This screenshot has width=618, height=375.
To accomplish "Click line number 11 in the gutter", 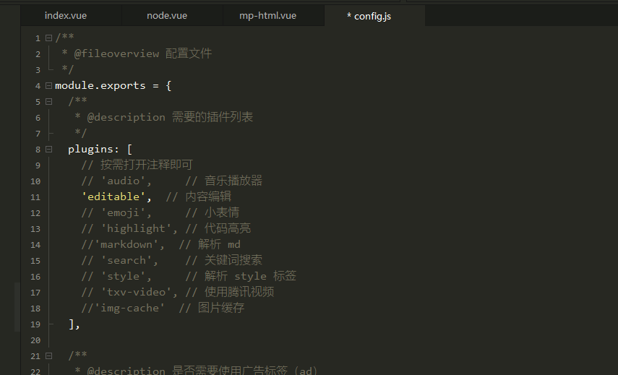I will (x=35, y=197).
